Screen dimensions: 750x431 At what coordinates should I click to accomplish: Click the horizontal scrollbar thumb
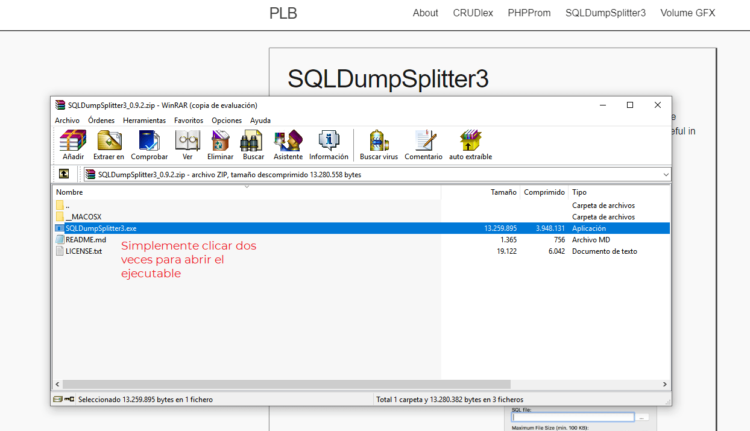tap(286, 384)
